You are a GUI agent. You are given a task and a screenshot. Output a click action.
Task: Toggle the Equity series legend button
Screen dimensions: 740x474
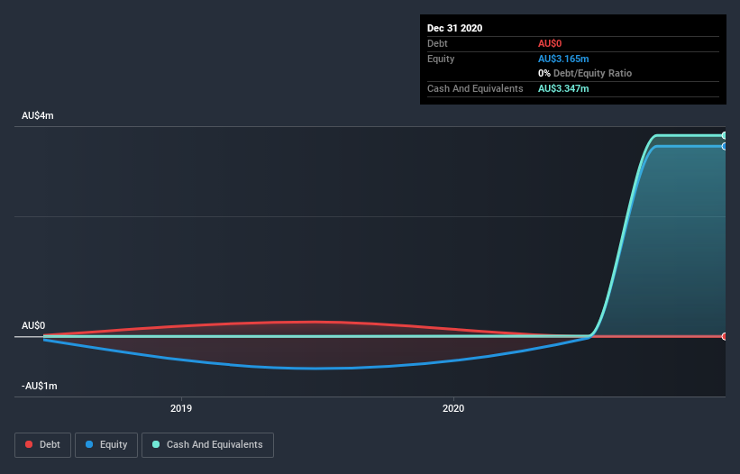pos(106,445)
